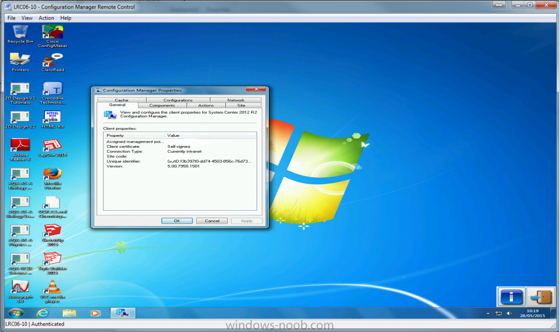The height and width of the screenshot is (332, 559).
Task: Select the Autograph 3.3 desktop icon
Action: (x=20, y=292)
